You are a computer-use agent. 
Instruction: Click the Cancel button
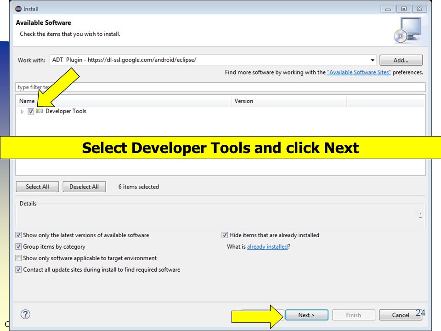click(x=401, y=315)
